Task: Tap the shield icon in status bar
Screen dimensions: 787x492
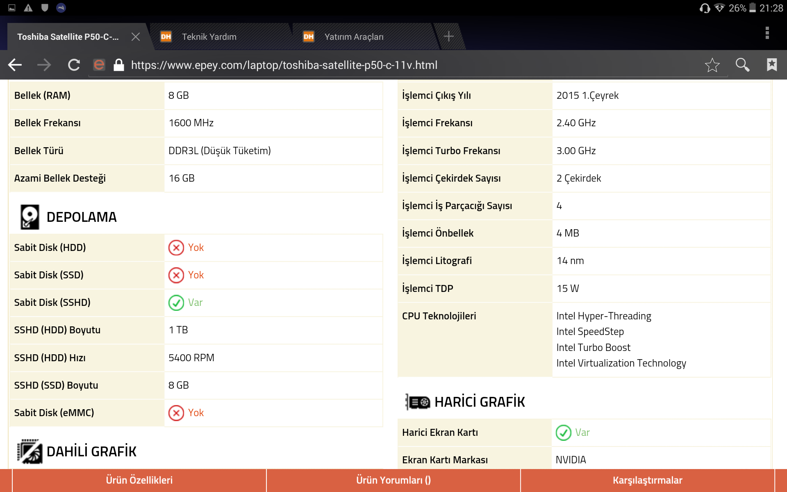Action: pos(45,8)
